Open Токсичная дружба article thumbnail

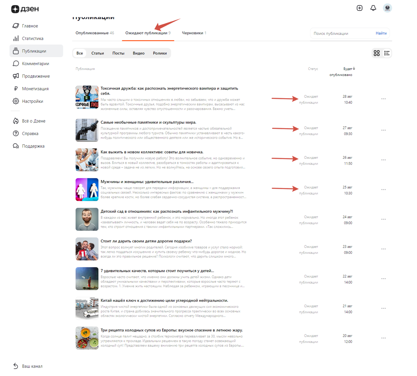pyautogui.click(x=87, y=97)
